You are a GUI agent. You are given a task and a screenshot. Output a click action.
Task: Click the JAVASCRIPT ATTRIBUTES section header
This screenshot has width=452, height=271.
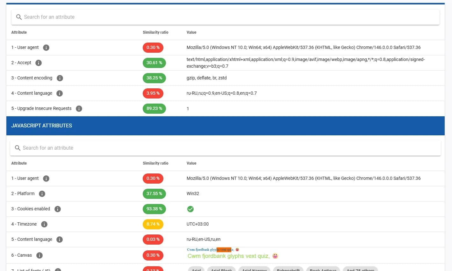[42, 126]
